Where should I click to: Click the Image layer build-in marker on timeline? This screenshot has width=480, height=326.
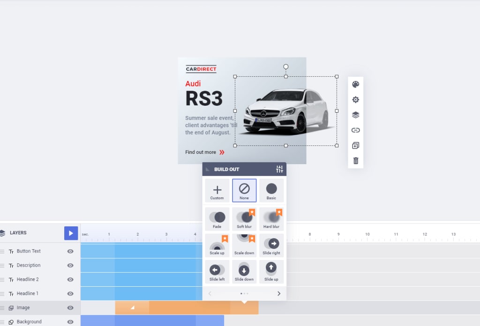133,307
